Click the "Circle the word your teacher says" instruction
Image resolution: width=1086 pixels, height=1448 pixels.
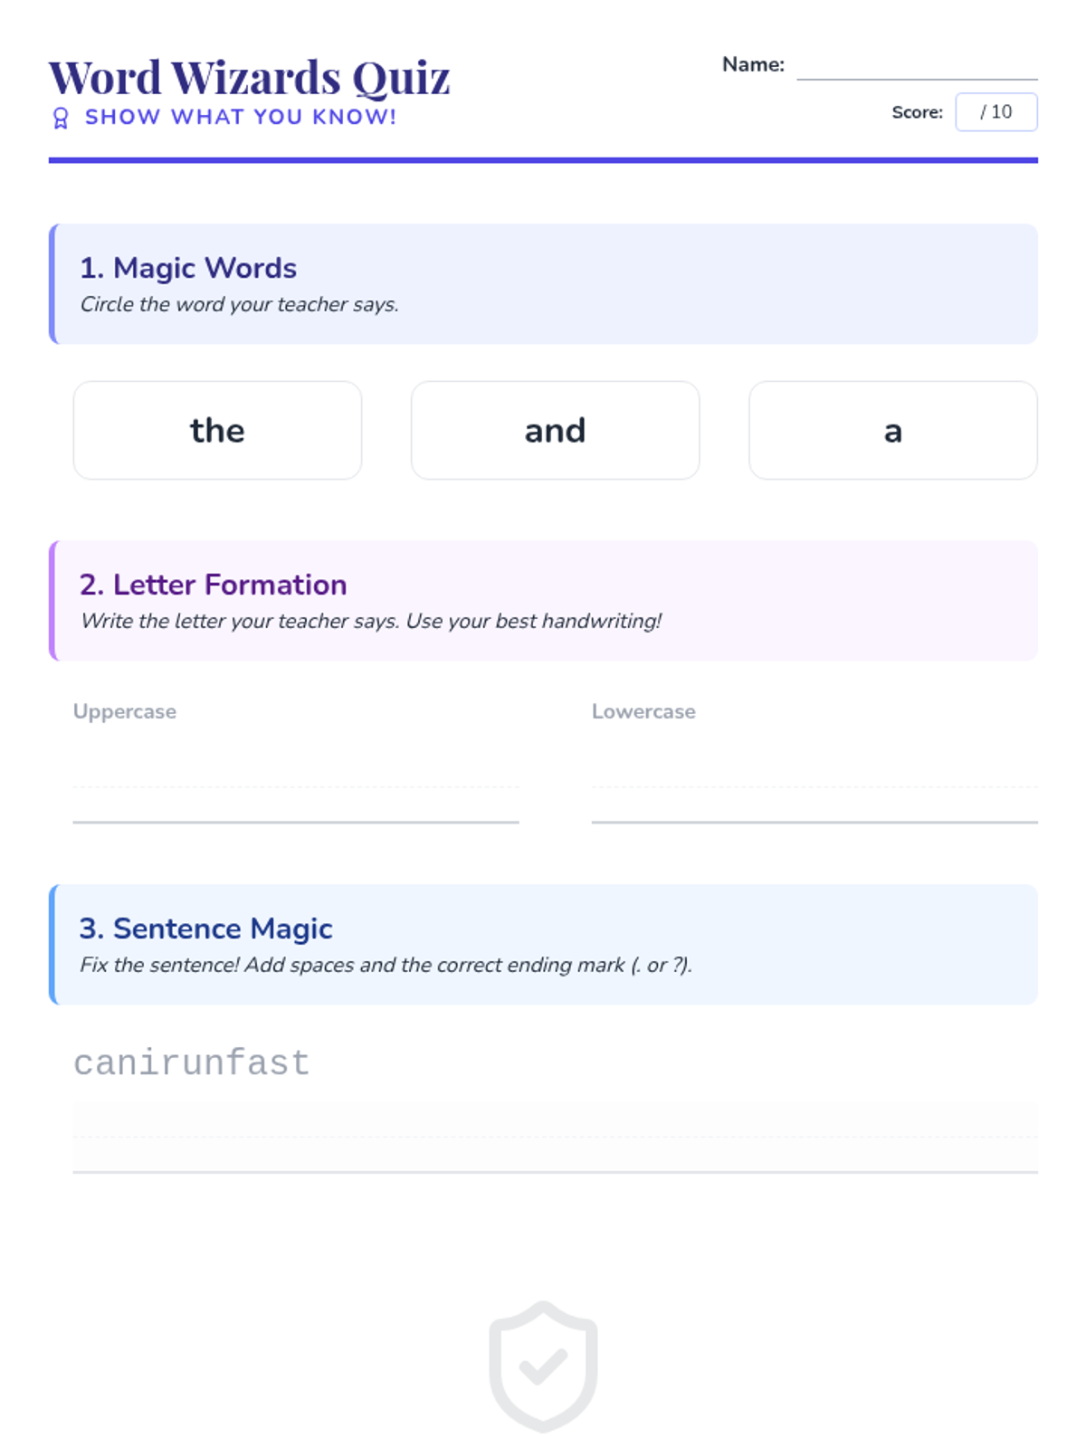[240, 304]
